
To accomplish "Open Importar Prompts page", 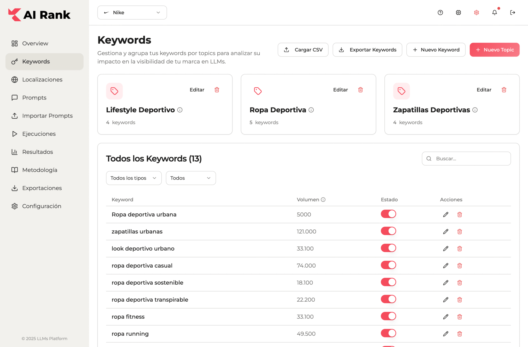I will click(x=44, y=116).
